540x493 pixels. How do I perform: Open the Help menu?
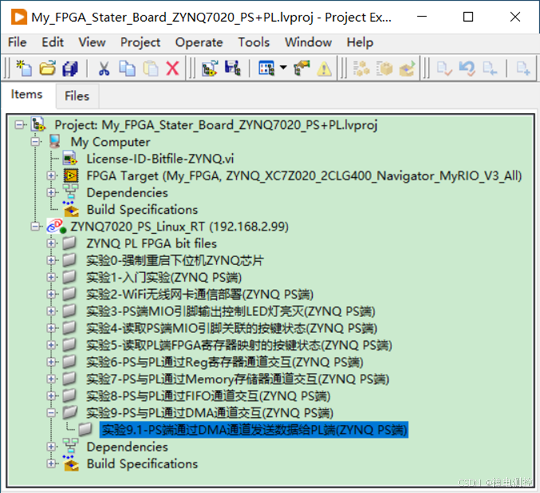click(360, 42)
